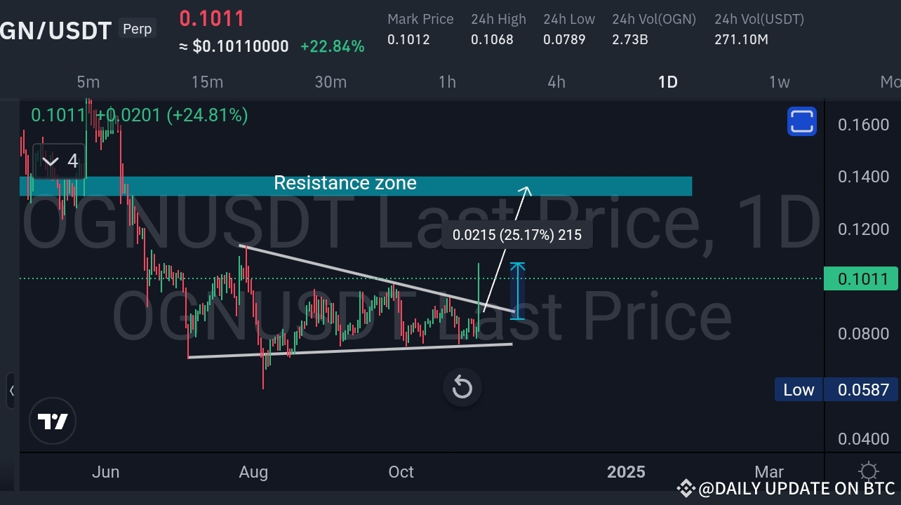Click the TradingView logo
The height and width of the screenshot is (505, 901).
pyautogui.click(x=53, y=421)
